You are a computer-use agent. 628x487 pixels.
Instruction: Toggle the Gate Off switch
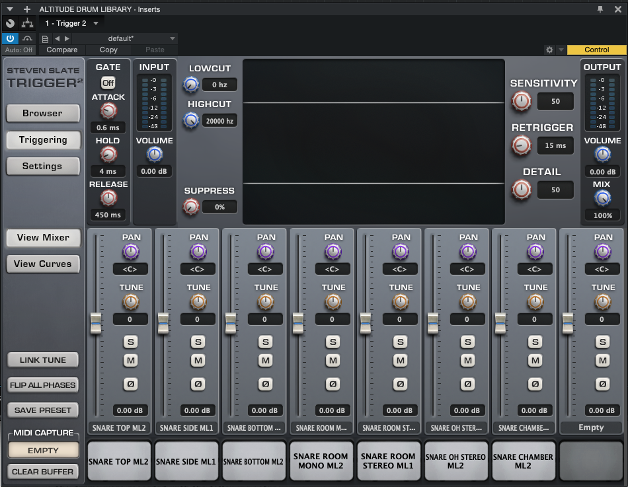coord(108,83)
